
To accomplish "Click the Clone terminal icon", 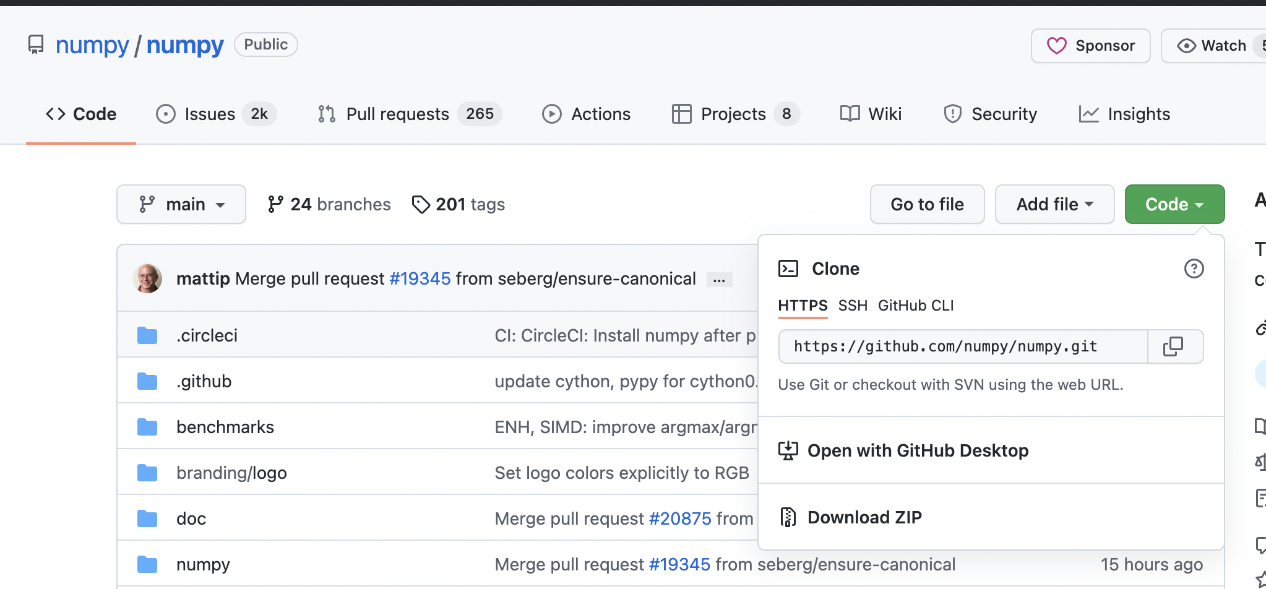I will point(788,269).
